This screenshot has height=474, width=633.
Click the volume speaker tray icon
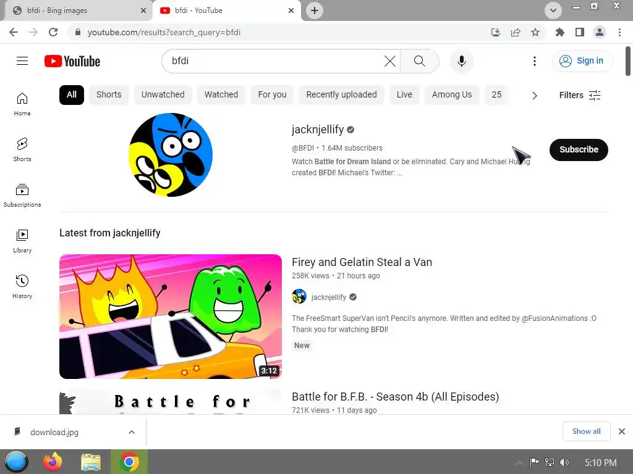[x=564, y=462]
